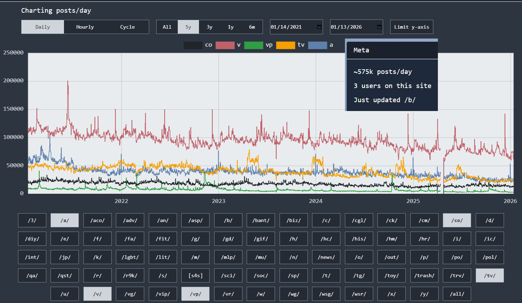
Task: Click the 'Just updated /b/' status text
Action: pyautogui.click(x=385, y=100)
